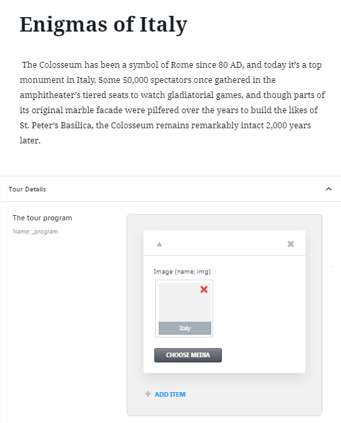Open the Choose Media dialog

[188, 355]
